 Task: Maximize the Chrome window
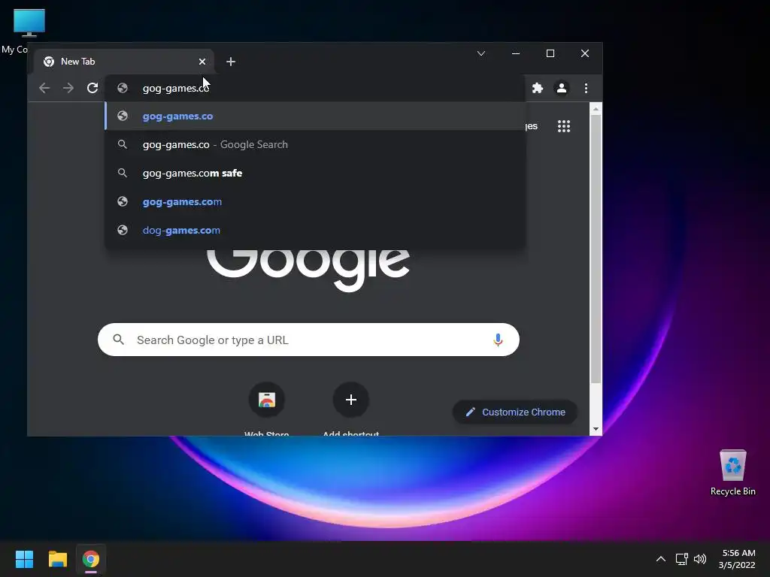[x=550, y=53]
